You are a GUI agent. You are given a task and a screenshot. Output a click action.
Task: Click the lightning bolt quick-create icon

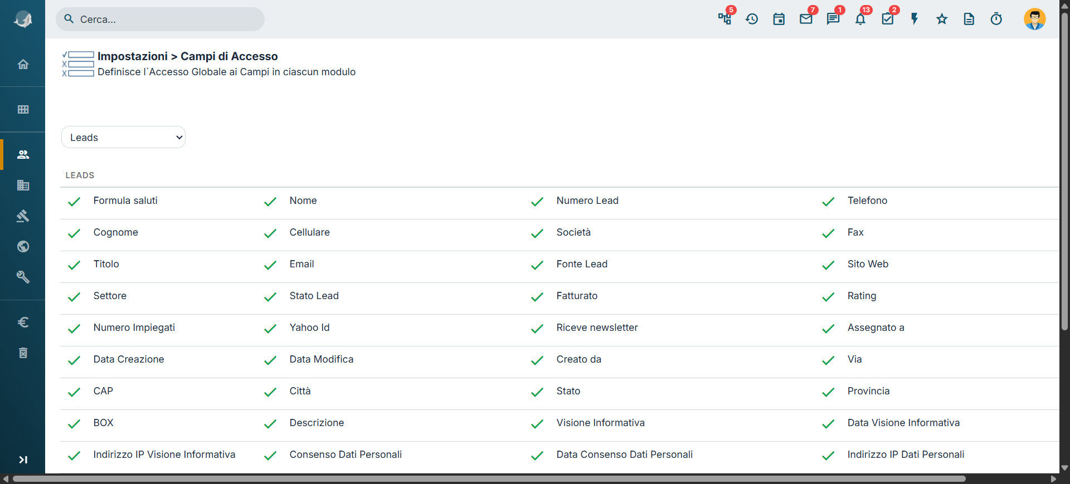tap(915, 19)
